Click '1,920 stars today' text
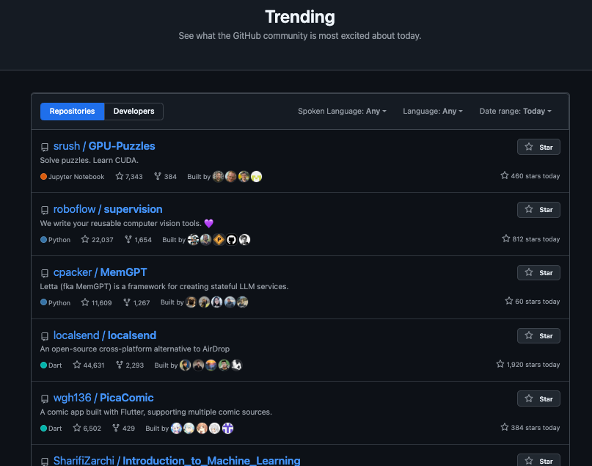This screenshot has width=592, height=466. click(x=528, y=364)
